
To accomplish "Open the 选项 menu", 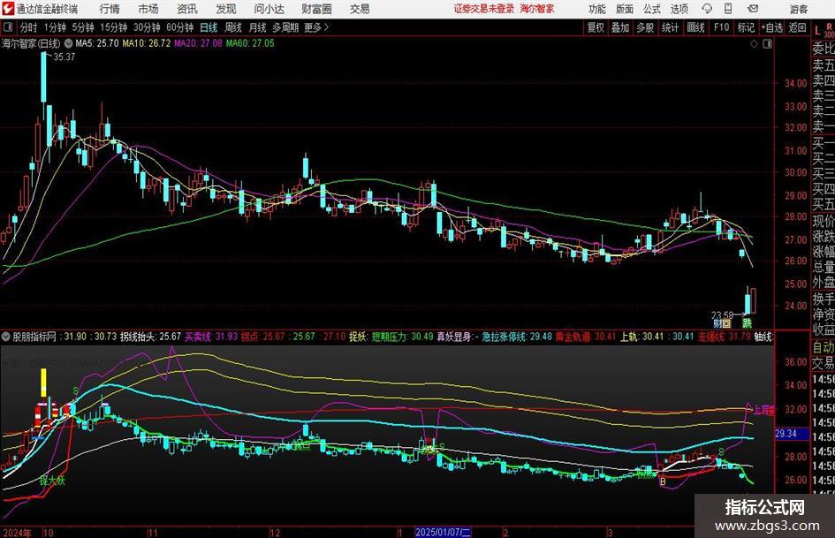I will pos(679,9).
